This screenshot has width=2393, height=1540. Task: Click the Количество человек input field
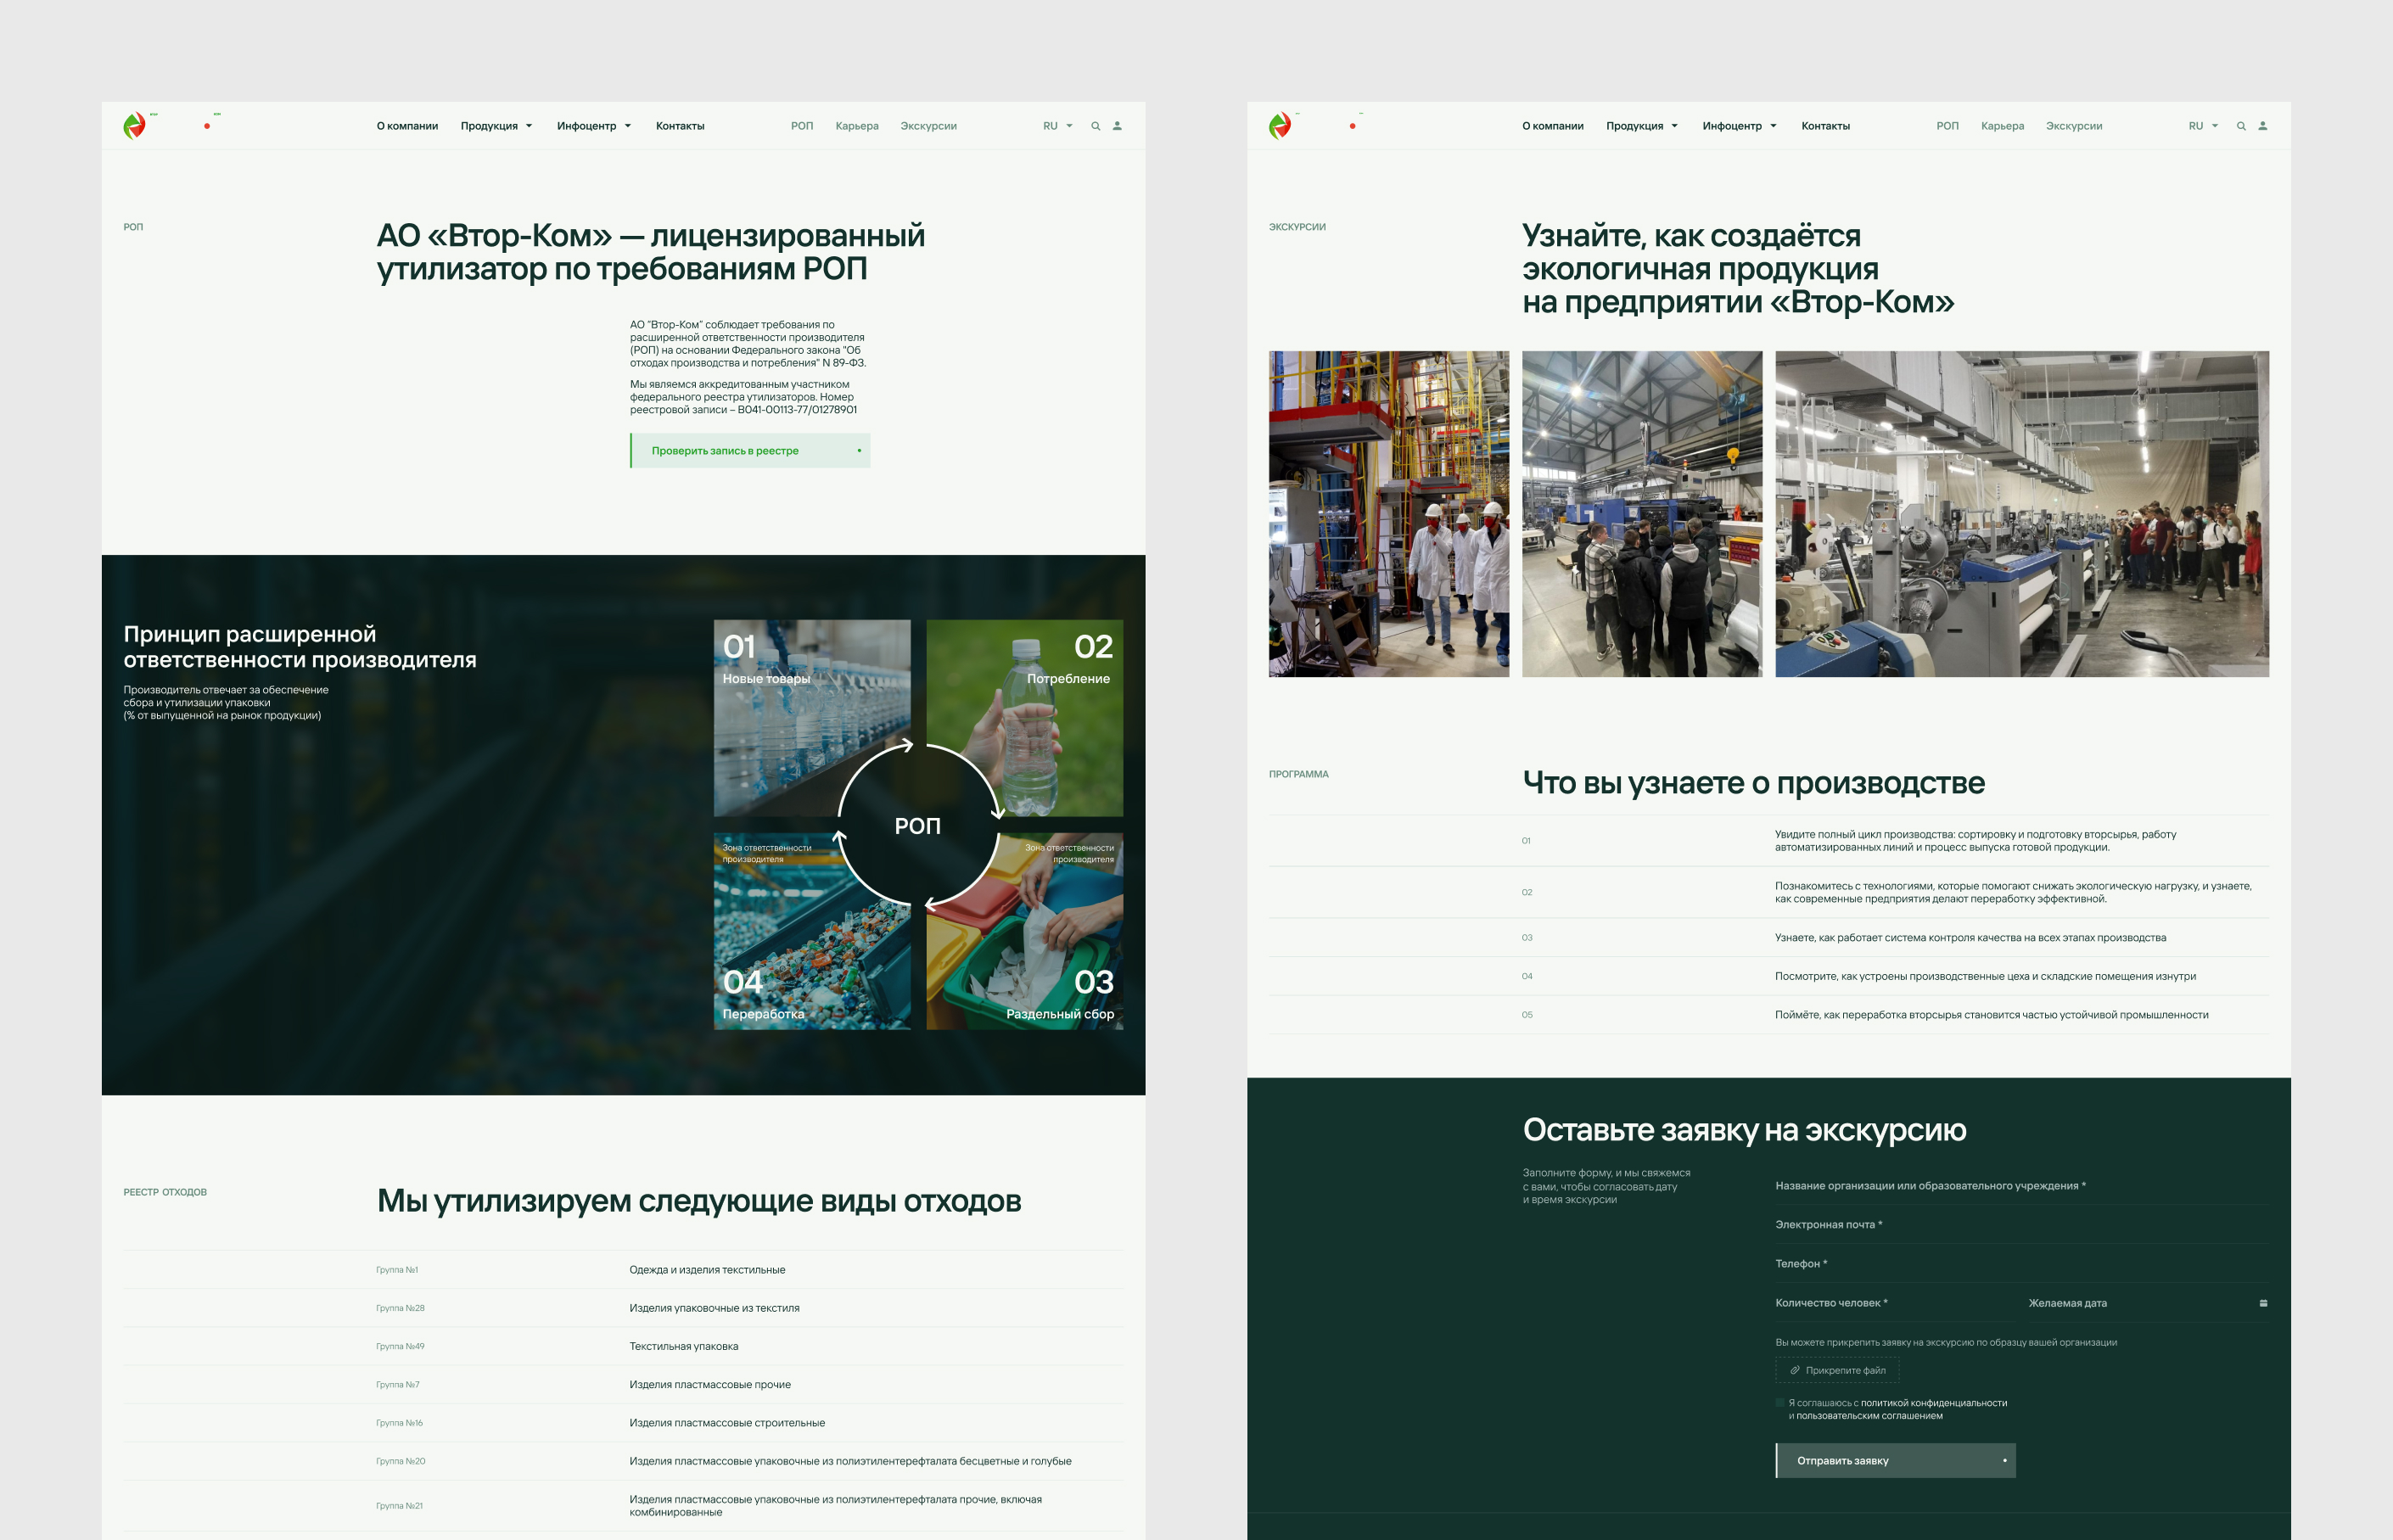[x=1896, y=1303]
